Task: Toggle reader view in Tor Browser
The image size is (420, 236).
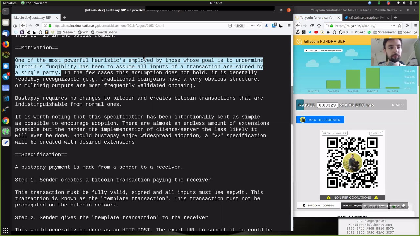Action: pyautogui.click(x=230, y=26)
